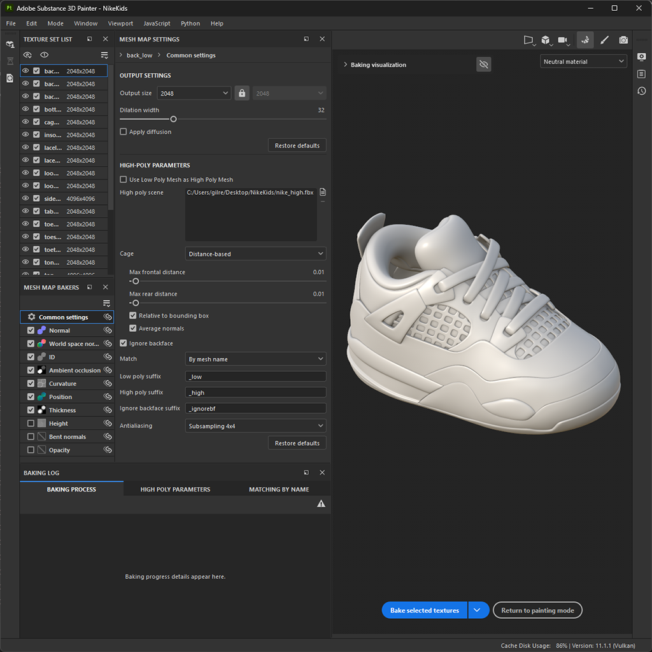Open the Cage Distance-based dropdown
The image size is (652, 652).
255,253
